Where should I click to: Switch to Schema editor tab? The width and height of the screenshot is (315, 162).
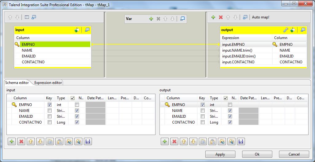pos(17,83)
